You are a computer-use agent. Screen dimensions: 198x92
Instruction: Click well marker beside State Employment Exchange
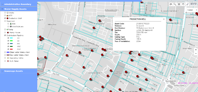tap(92, 50)
